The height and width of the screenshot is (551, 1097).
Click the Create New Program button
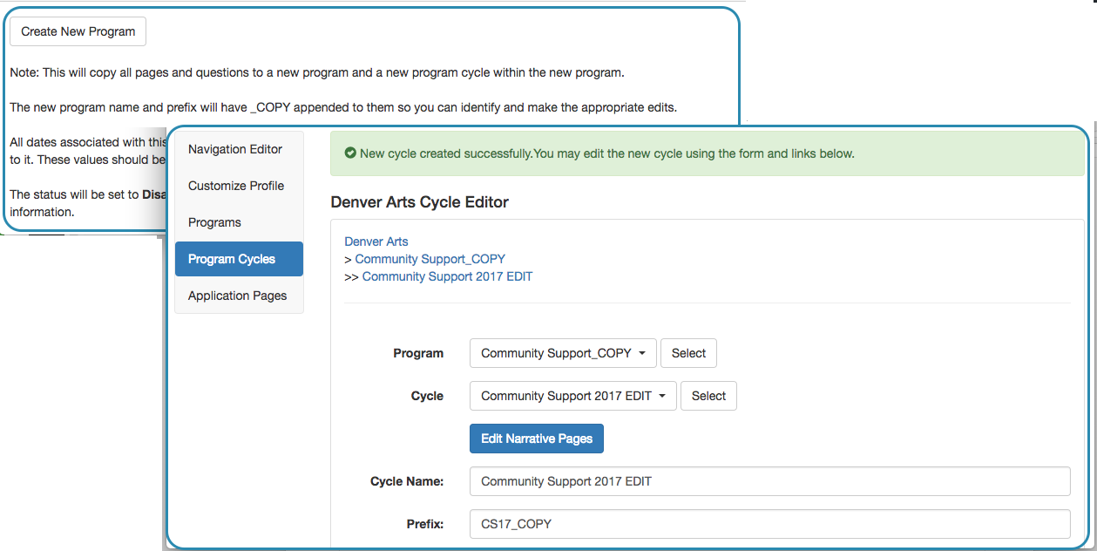click(x=78, y=31)
